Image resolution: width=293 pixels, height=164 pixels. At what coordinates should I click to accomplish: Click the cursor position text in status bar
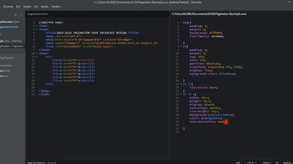(36, 163)
